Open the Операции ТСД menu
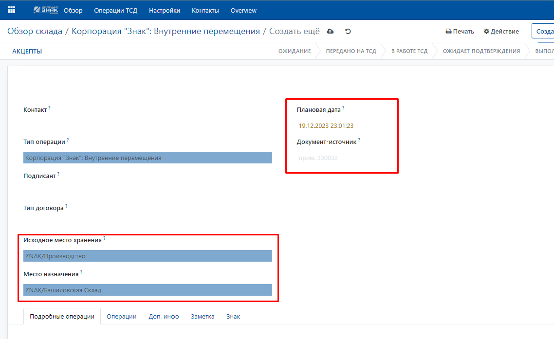This screenshot has height=339, width=554. [115, 10]
